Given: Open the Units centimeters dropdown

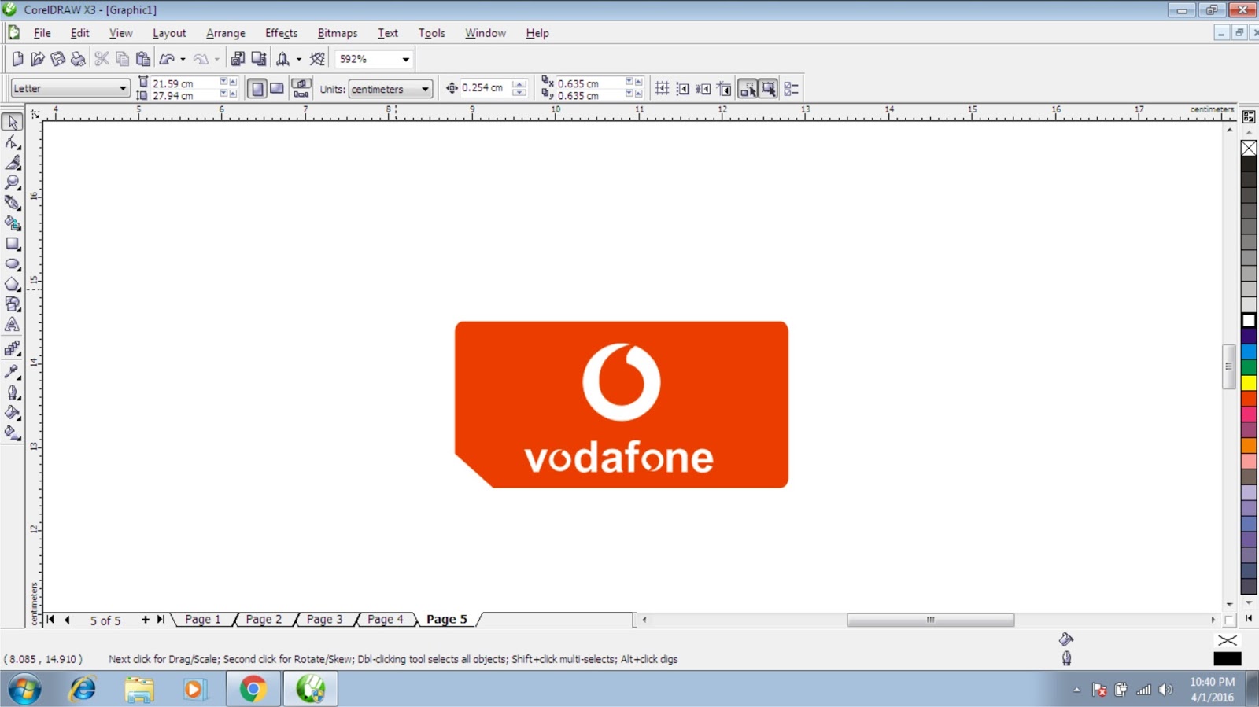Looking at the screenshot, I should pos(425,89).
